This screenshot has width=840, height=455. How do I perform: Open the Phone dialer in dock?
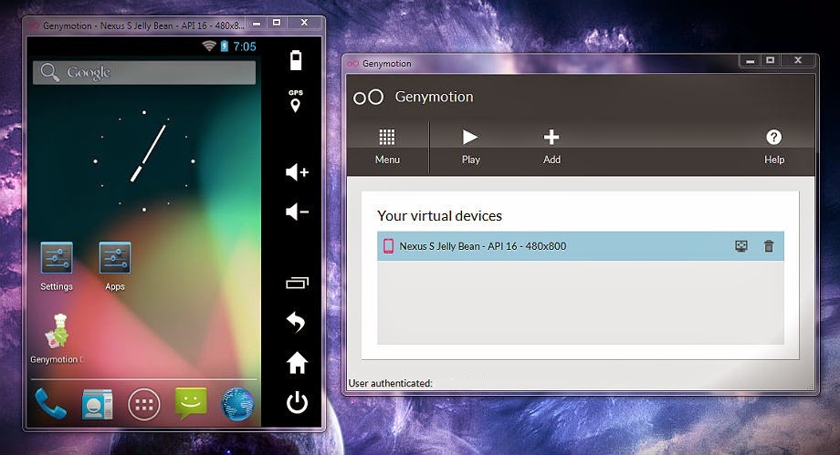pos(50,404)
